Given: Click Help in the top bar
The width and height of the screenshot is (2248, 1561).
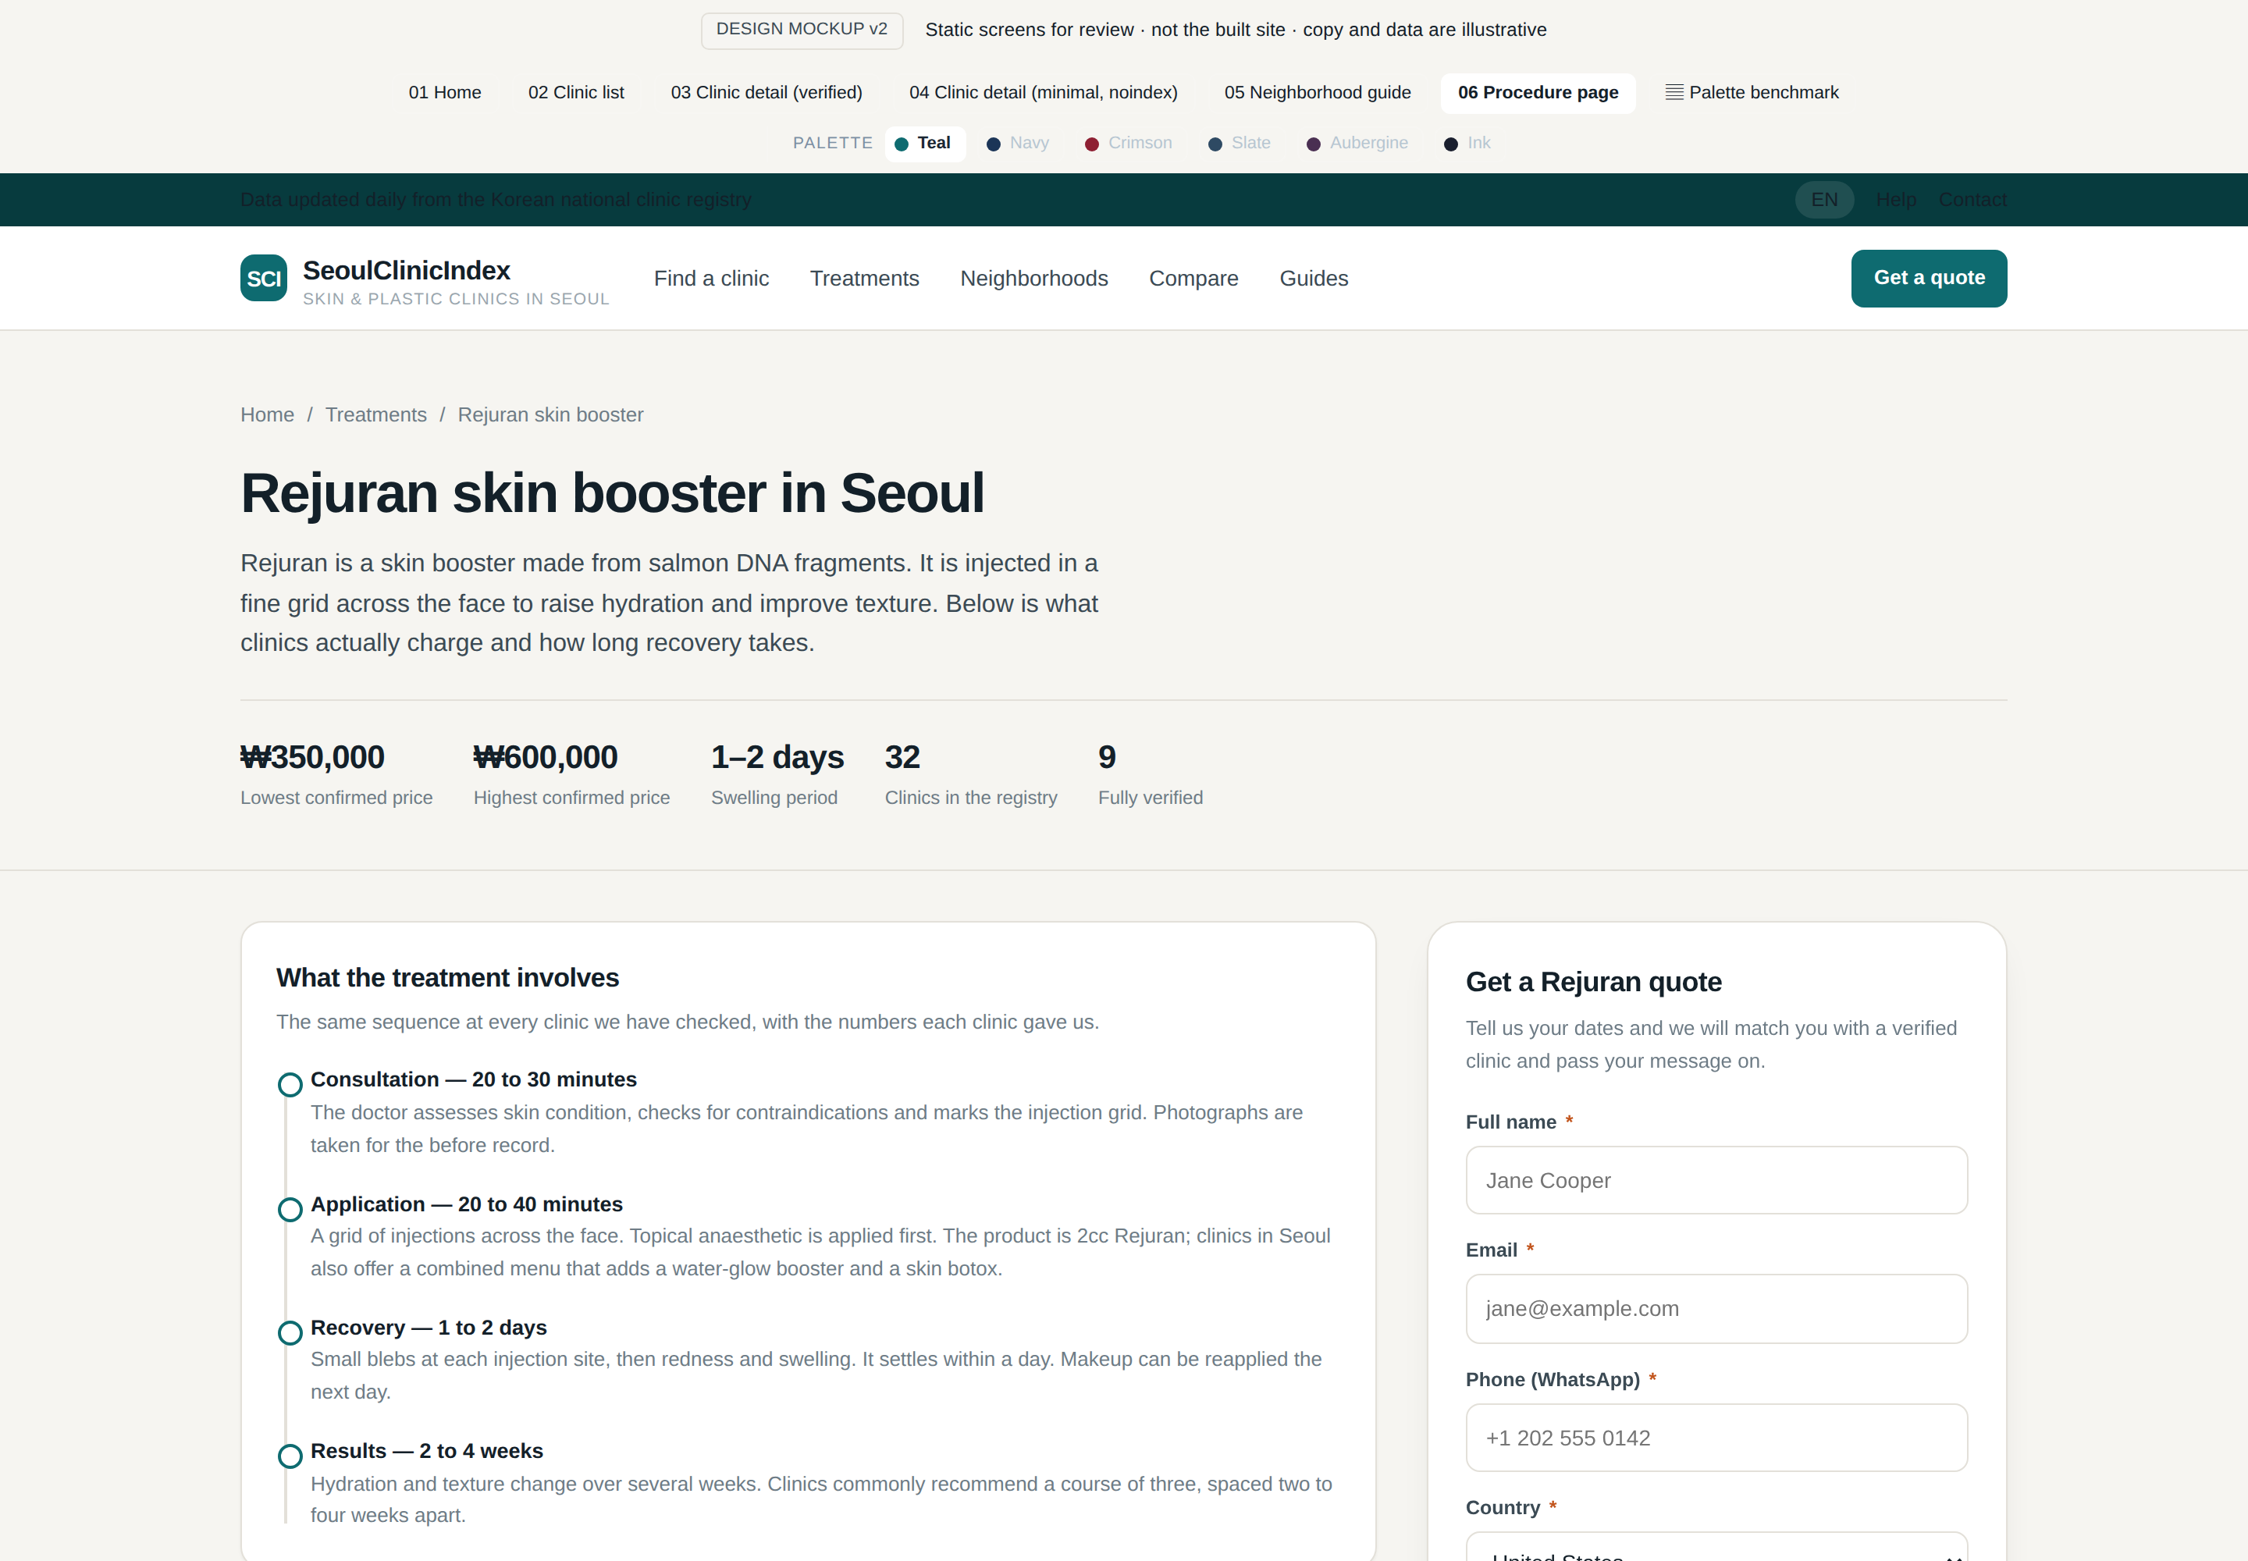Looking at the screenshot, I should [1896, 200].
